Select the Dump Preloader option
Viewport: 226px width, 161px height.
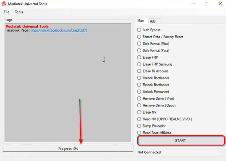[x=151, y=126]
